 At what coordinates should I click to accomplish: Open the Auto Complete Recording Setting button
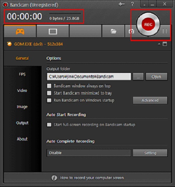click(x=150, y=153)
